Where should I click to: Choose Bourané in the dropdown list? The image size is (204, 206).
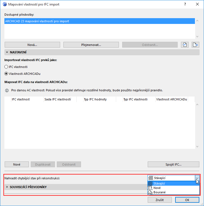(x=174, y=192)
